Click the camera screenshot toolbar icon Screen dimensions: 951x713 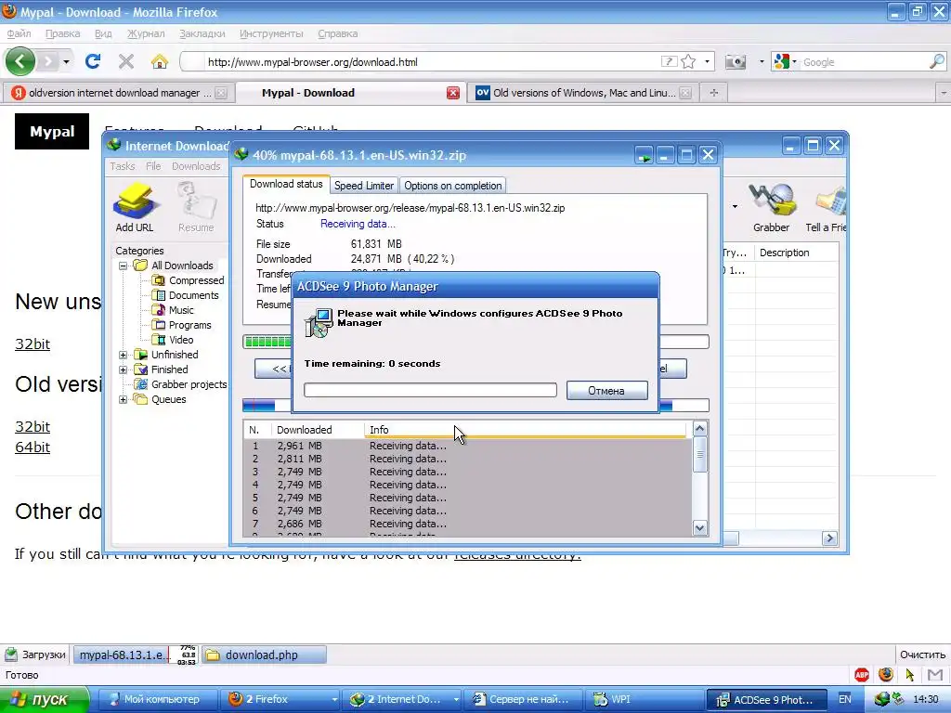point(736,62)
